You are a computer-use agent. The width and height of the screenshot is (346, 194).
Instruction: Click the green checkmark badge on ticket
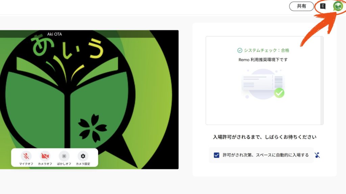click(x=279, y=93)
